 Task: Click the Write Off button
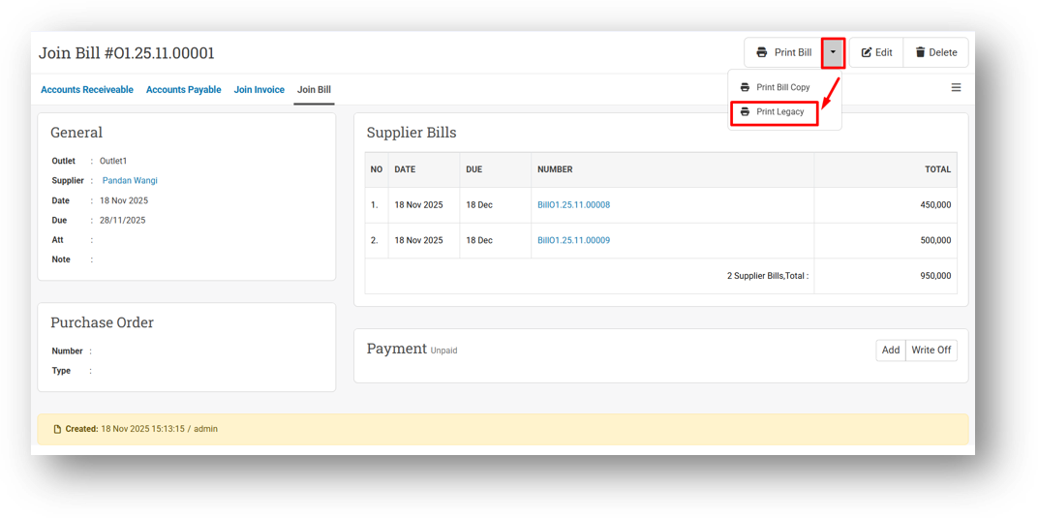tap(931, 350)
